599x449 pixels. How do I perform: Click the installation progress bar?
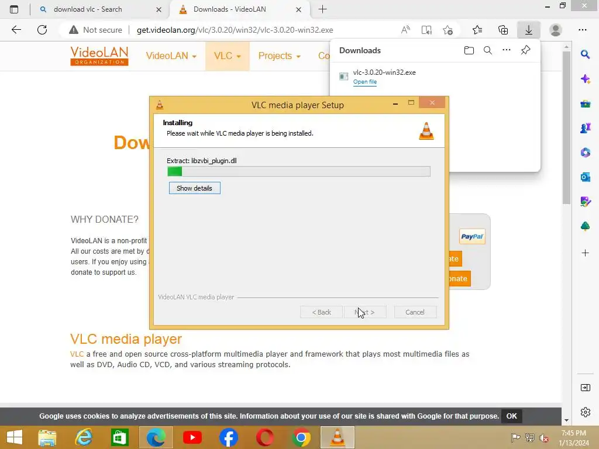[299, 171]
